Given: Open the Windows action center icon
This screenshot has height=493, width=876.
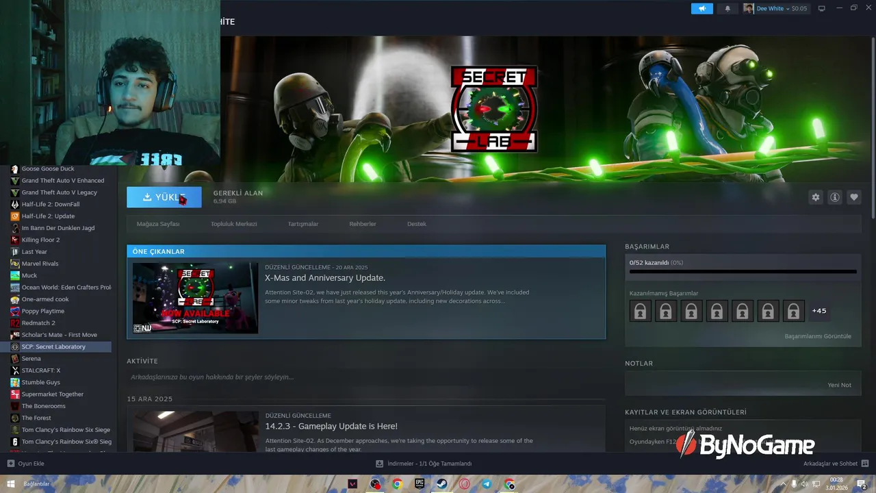Looking at the screenshot, I should pos(862,484).
